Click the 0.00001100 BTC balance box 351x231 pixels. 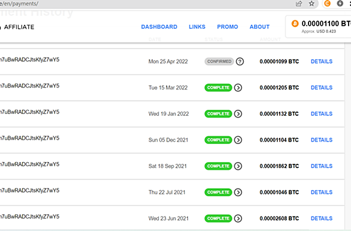pos(318,26)
